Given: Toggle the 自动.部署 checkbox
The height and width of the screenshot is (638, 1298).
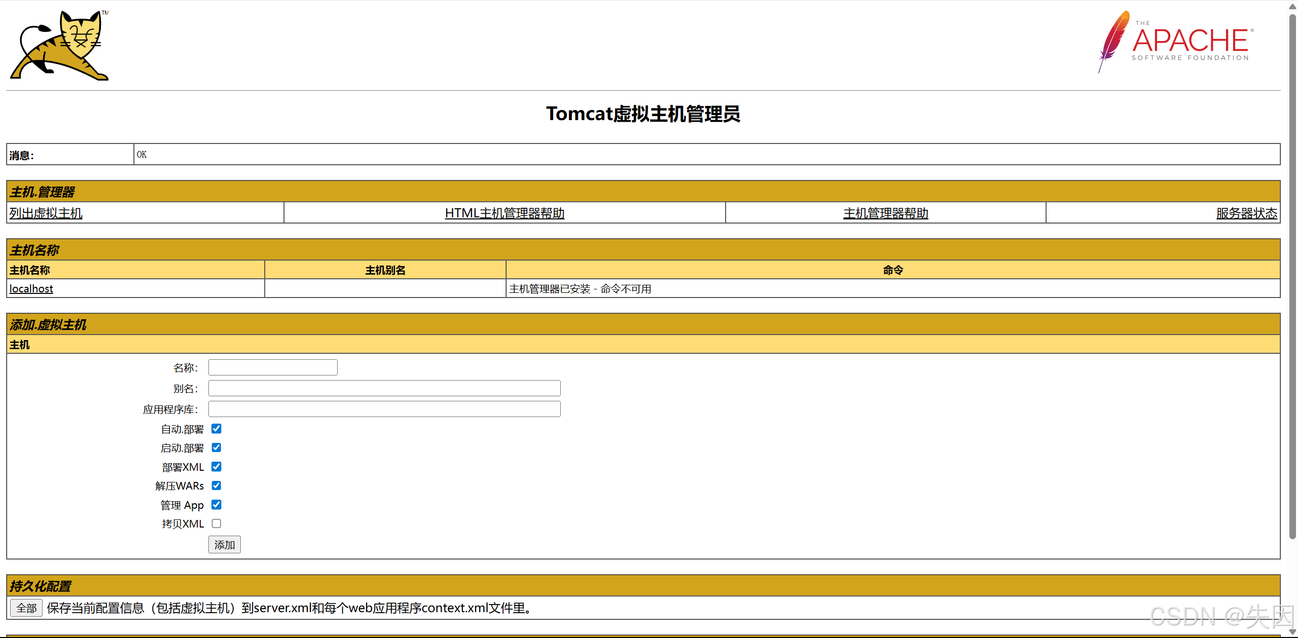Looking at the screenshot, I should click(217, 429).
